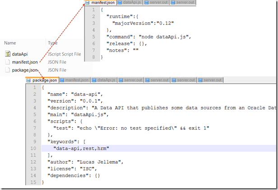Place cursor on "command": "node dataApi.js" line
278x190 pixels.
(x=148, y=37)
